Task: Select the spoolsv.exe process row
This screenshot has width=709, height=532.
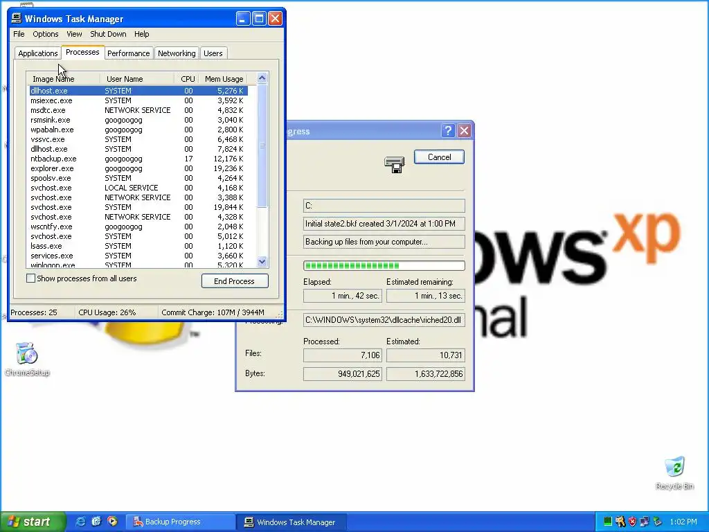Action: click(x=138, y=178)
